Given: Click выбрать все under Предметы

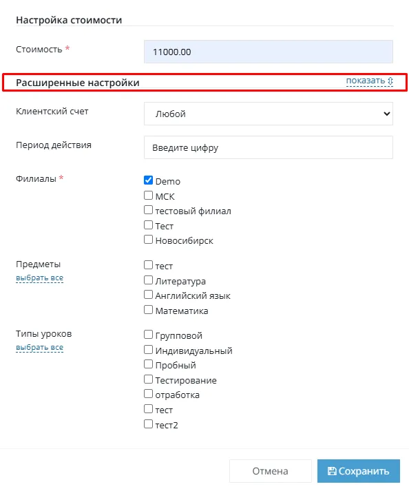Looking at the screenshot, I should [39, 278].
